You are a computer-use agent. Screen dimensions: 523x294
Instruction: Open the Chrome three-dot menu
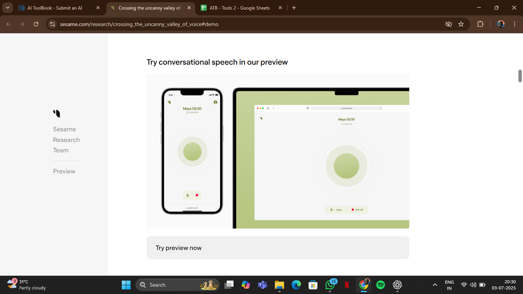(x=514, y=24)
